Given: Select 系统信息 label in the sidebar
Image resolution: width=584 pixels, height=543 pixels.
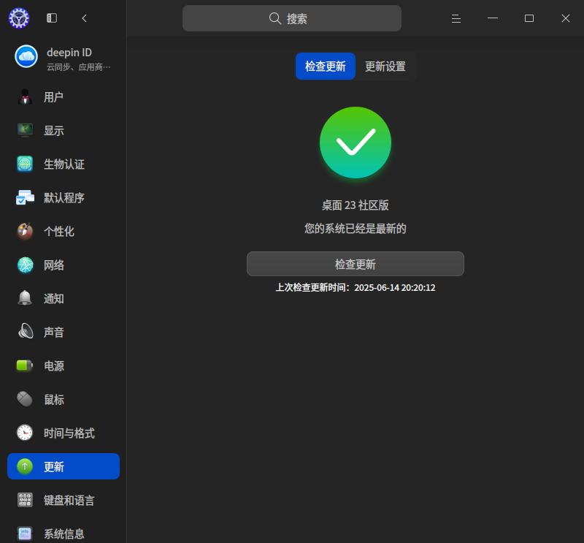Looking at the screenshot, I should [x=64, y=533].
